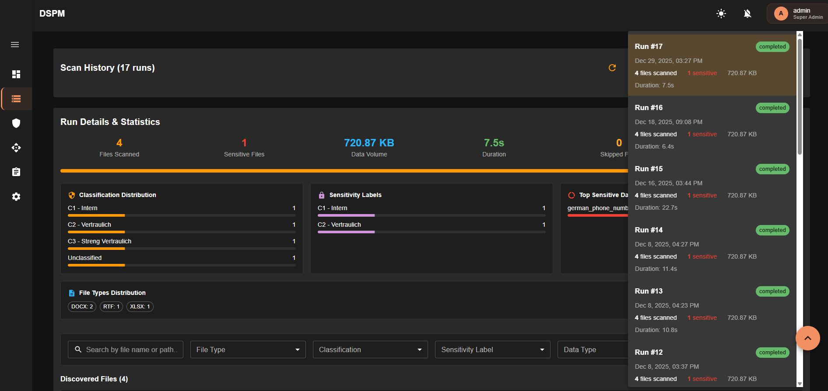Click the C1 - Intern classification bar
Screen dimensions: 828x391
182,215
